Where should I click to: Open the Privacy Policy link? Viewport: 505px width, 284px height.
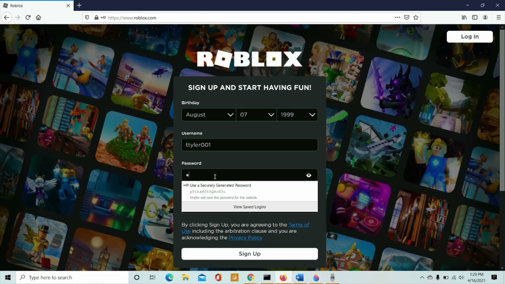coord(245,237)
